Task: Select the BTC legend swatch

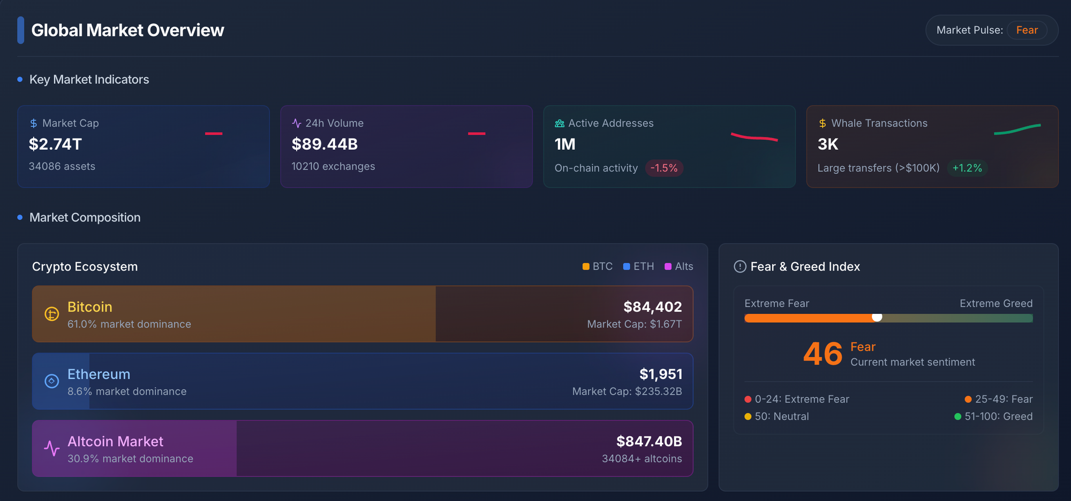Action: pyautogui.click(x=586, y=266)
